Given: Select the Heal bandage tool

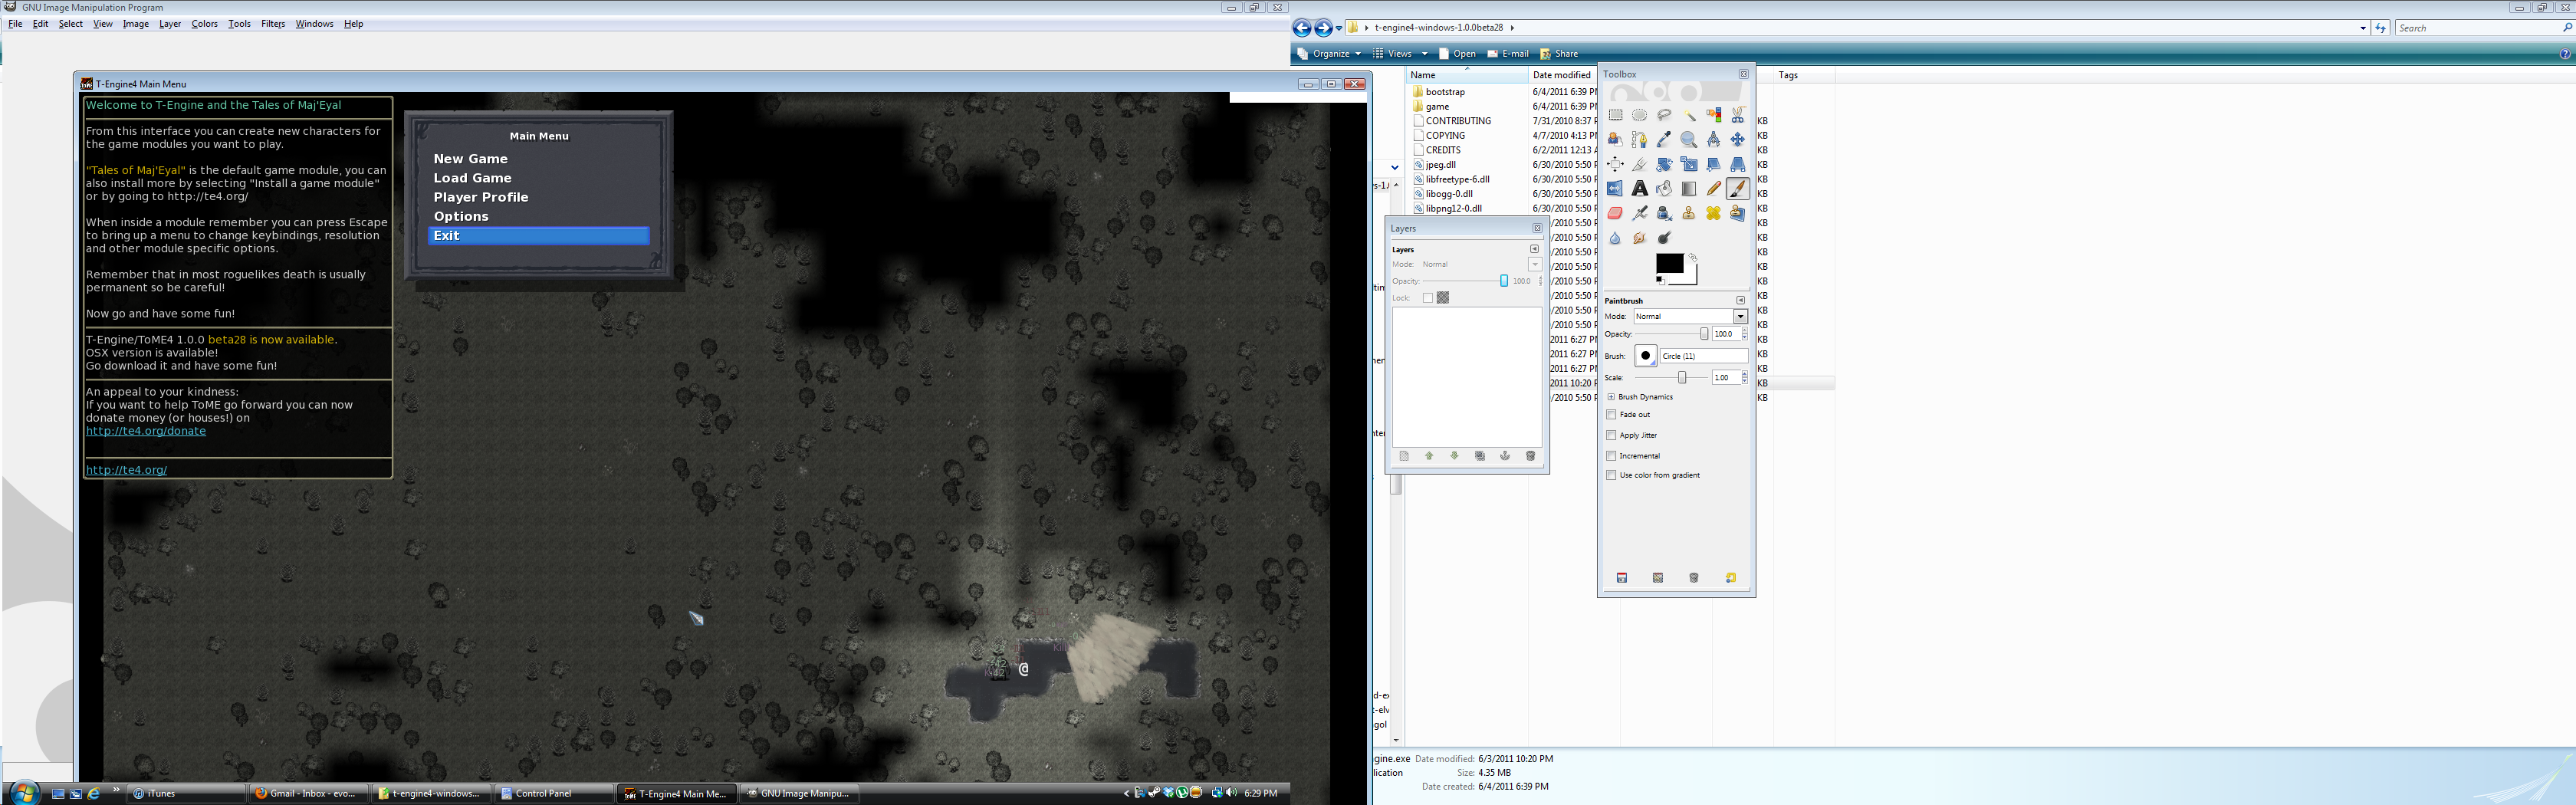Looking at the screenshot, I should coord(1714,213).
